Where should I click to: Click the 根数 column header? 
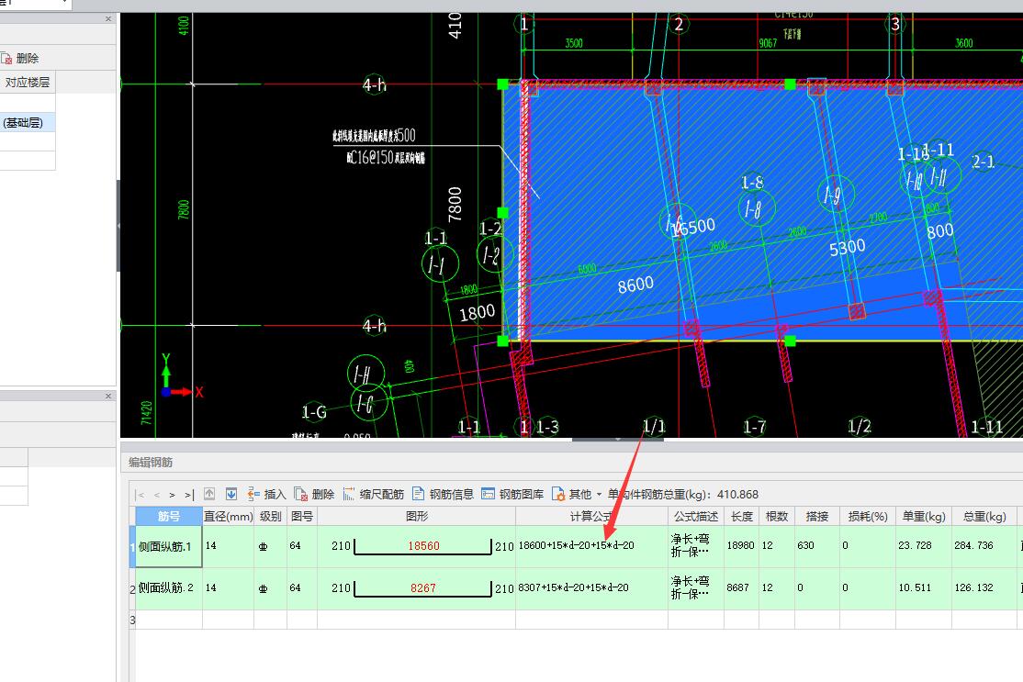[x=776, y=517]
